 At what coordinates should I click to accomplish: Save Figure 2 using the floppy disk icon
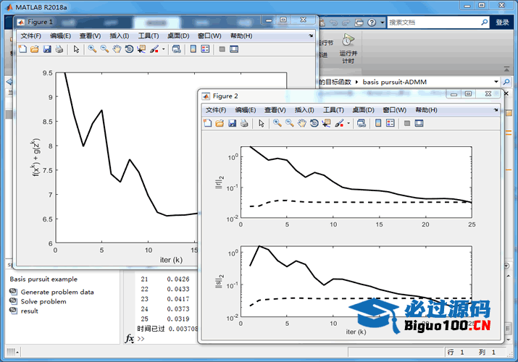233,123
